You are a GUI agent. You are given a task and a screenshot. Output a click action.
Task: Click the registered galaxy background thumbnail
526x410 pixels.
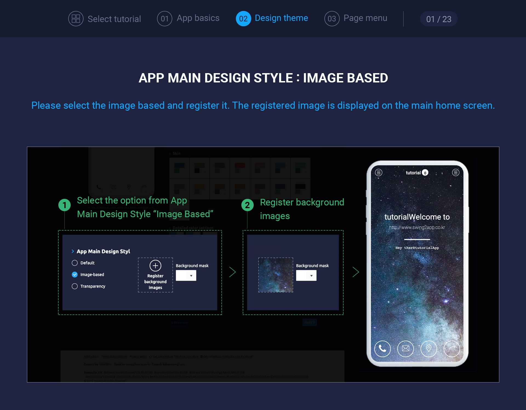tap(276, 275)
